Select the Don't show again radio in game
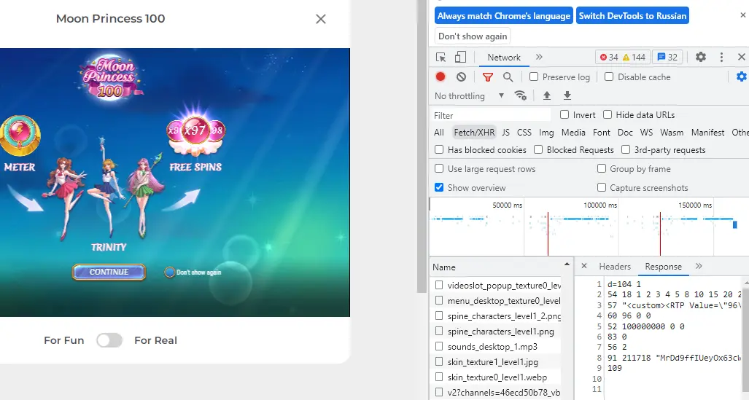 (x=170, y=272)
